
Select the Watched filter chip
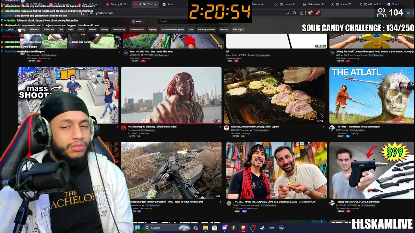click(x=224, y=29)
